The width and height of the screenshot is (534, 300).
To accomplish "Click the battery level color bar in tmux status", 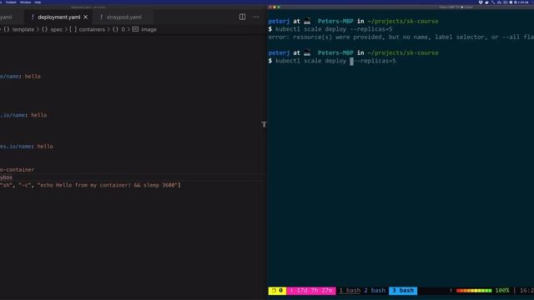I will point(474,291).
